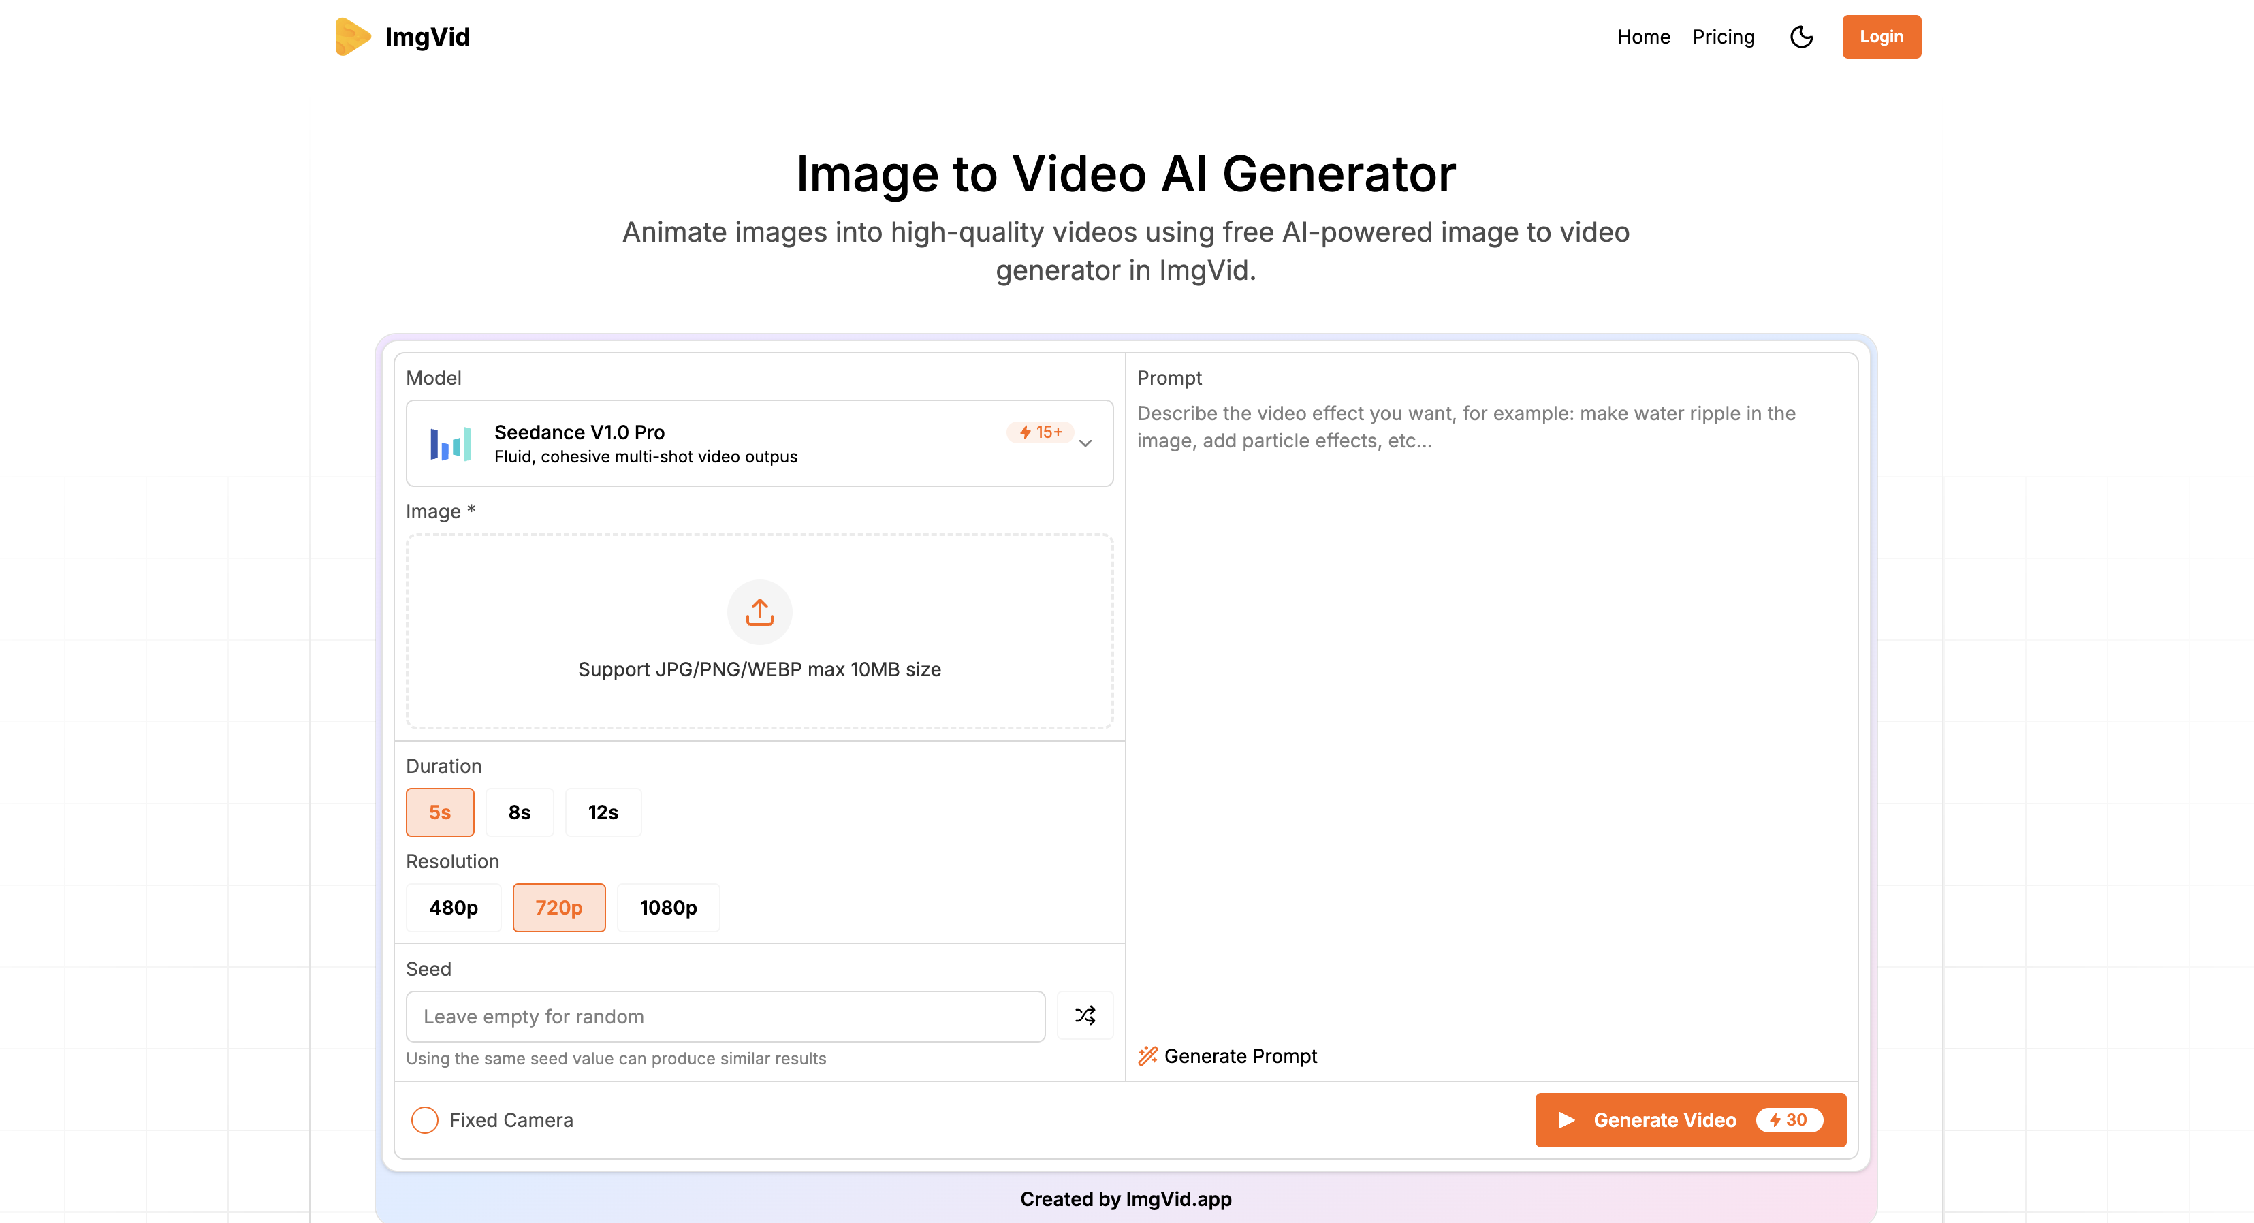Click the upload arrow icon
Image resolution: width=2254 pixels, height=1223 pixels.
(x=759, y=611)
